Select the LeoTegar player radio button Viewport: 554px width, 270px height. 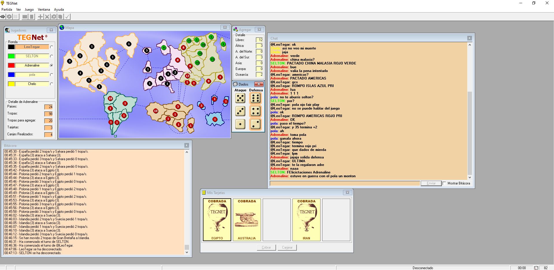(x=51, y=47)
